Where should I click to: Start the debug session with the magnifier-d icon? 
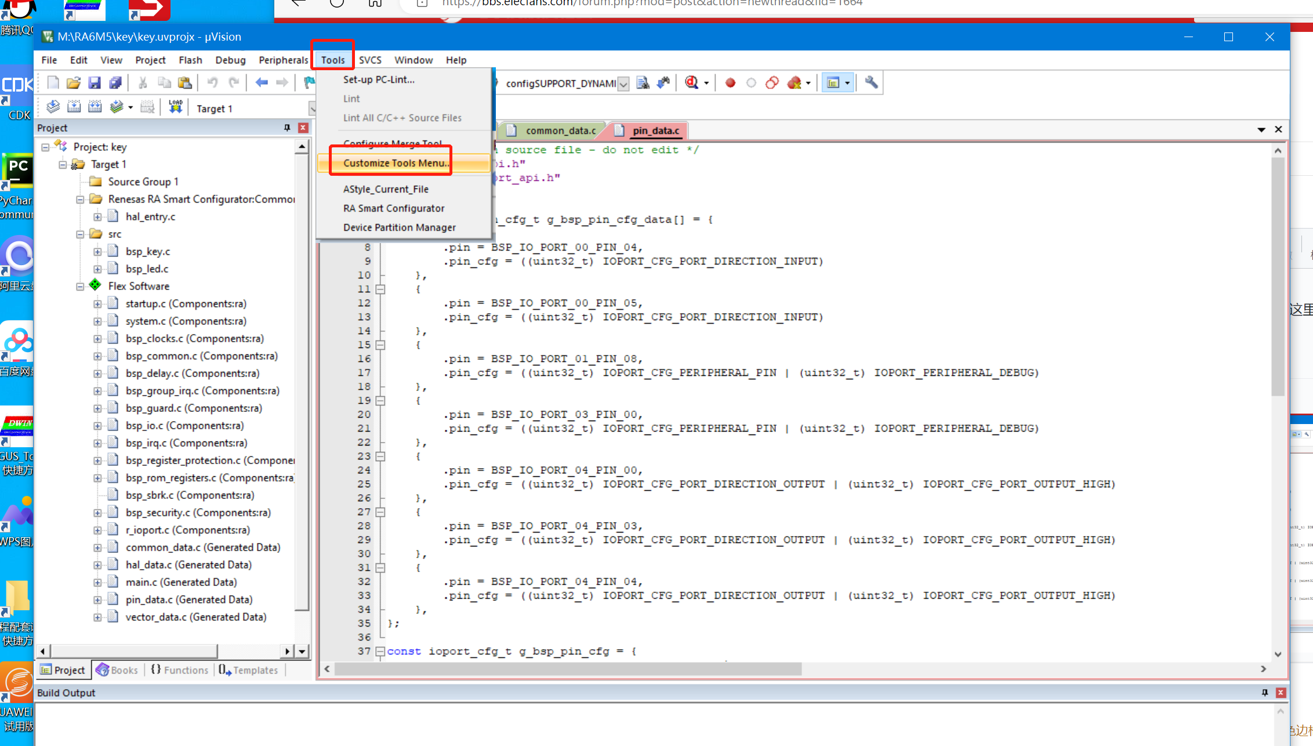click(x=691, y=83)
